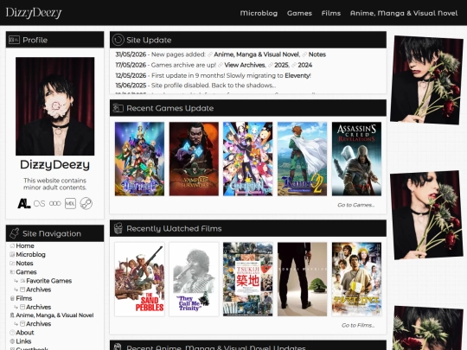This screenshot has width=467, height=350.
Task: Open the Thermae Romae film poster
Action: 356,279
